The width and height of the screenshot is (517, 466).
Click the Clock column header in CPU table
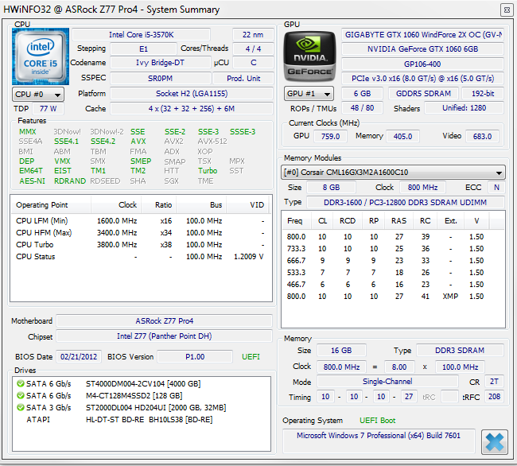pos(116,205)
